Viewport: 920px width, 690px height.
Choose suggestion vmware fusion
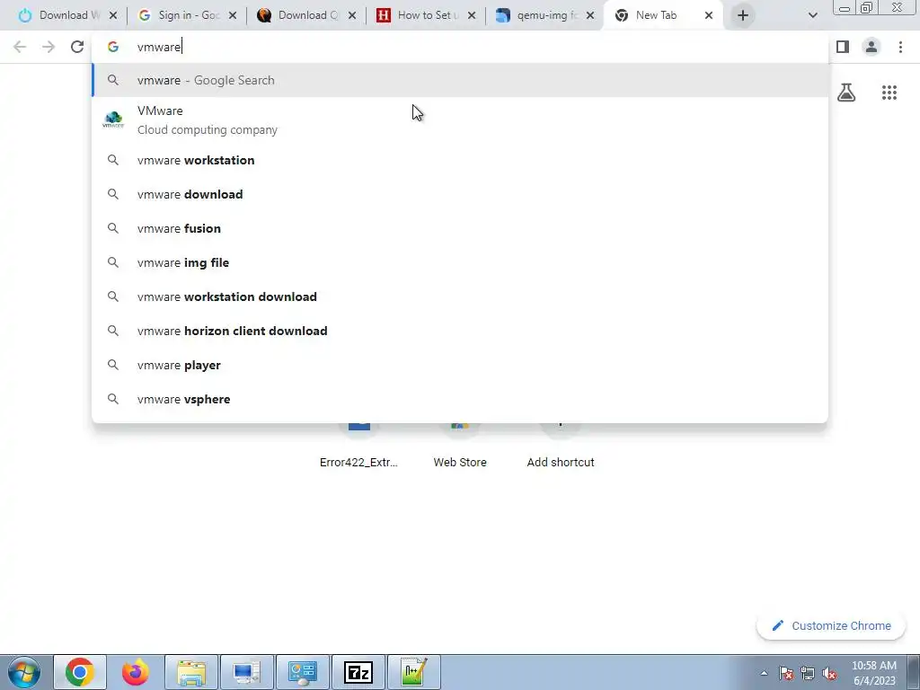460,228
